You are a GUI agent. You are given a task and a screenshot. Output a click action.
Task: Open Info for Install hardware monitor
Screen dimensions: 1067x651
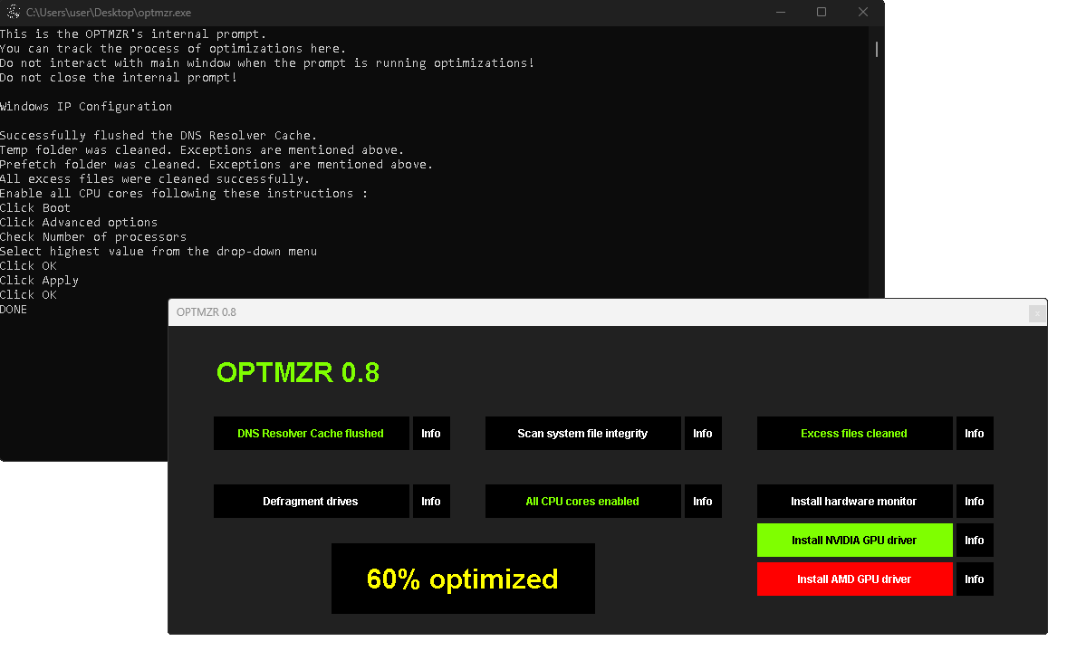[975, 502]
